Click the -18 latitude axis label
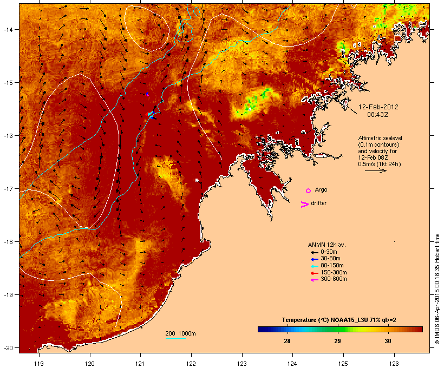This screenshot has height=368, width=444. tap(8, 242)
